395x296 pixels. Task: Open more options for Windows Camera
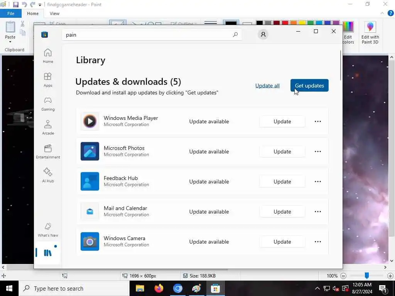[318, 241]
